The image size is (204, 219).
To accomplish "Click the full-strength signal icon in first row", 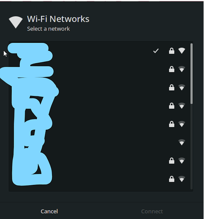I will pyautogui.click(x=182, y=51).
